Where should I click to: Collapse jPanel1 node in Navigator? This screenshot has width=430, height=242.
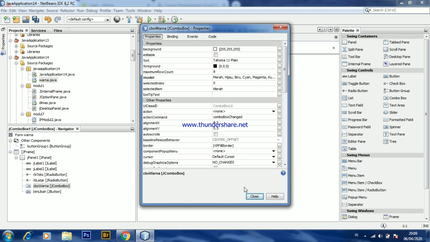pyautogui.click(x=16, y=158)
